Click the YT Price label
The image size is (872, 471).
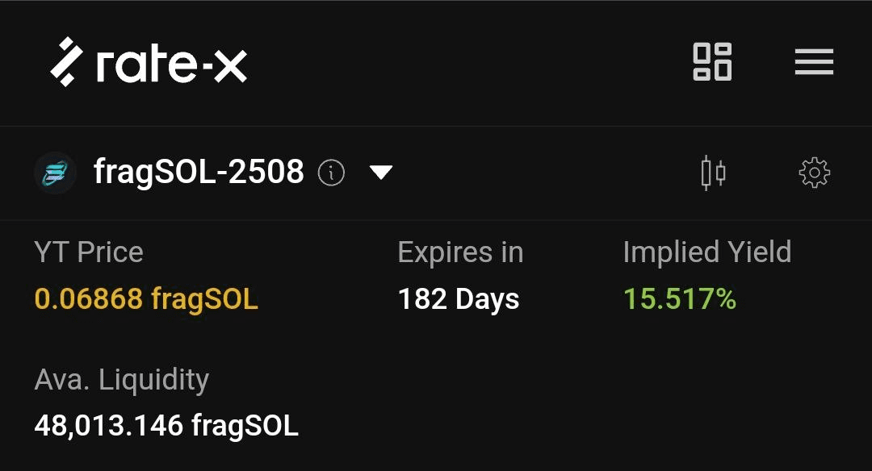(89, 252)
